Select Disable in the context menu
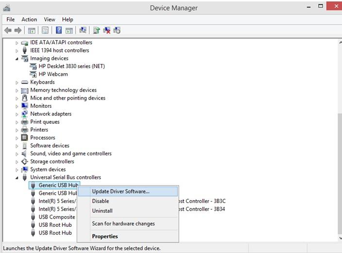342x253 pixels. [x=101, y=201]
